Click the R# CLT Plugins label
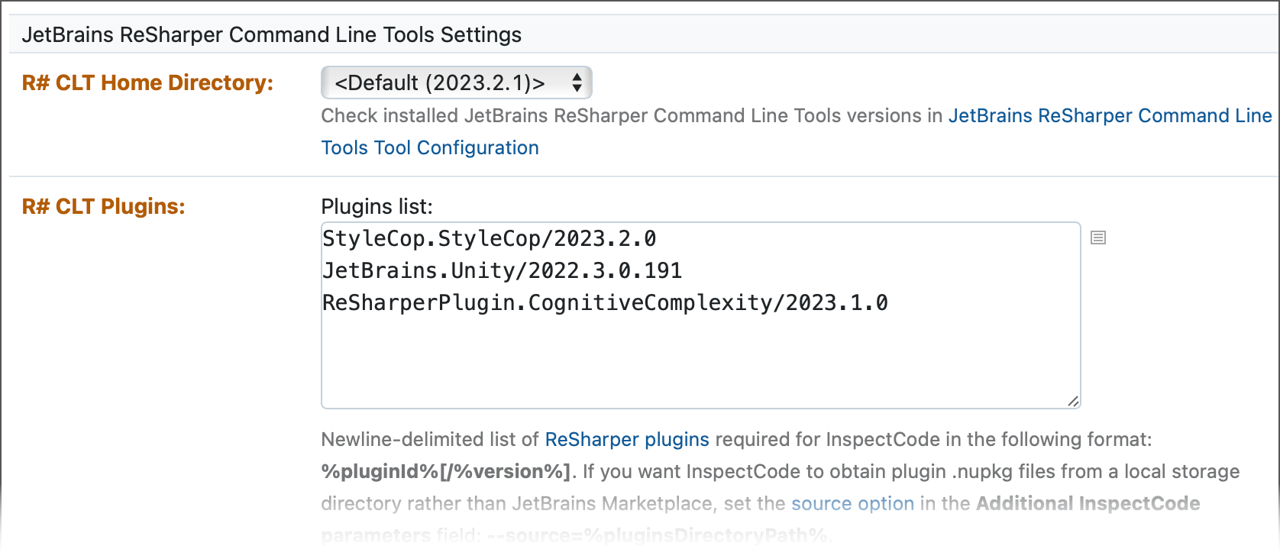The width and height of the screenshot is (1280, 559). click(x=103, y=207)
